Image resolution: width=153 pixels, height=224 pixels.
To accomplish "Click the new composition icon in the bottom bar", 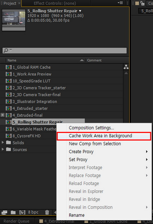I will (x=22, y=212).
